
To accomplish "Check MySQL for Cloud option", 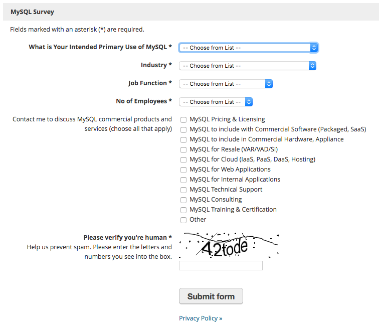I will (183, 160).
